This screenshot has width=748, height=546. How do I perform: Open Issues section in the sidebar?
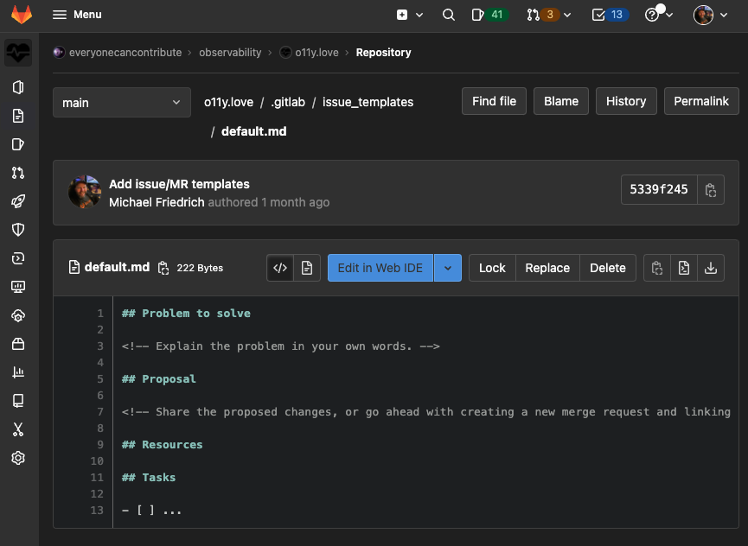[18, 144]
